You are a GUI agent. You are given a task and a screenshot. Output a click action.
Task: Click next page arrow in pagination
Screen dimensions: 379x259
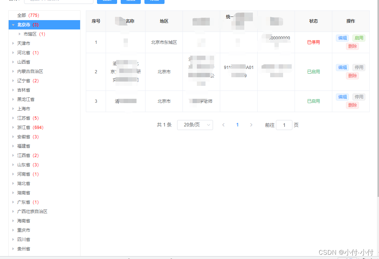(x=251, y=125)
